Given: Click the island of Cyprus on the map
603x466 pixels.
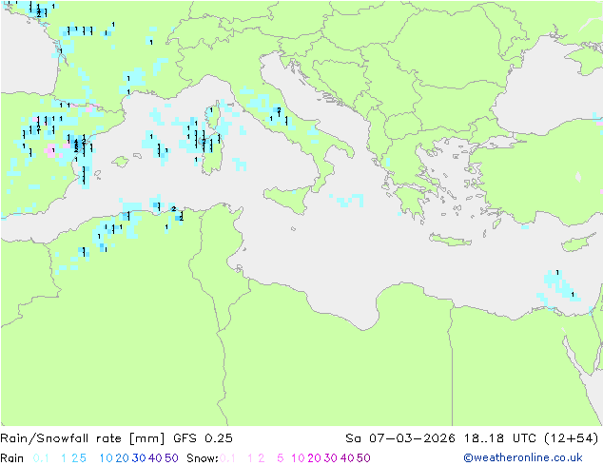Looking at the screenshot, I should click(x=579, y=243).
